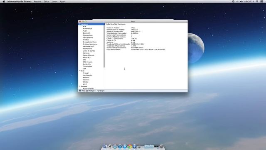Select FireWire in the sidebar
The height and width of the screenshot is (150, 266).
(x=86, y=40)
